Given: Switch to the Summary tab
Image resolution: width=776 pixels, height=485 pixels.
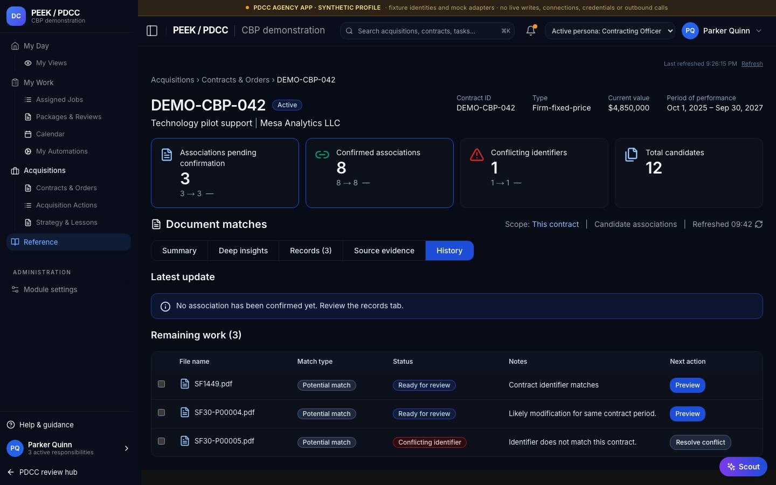Looking at the screenshot, I should pos(179,251).
